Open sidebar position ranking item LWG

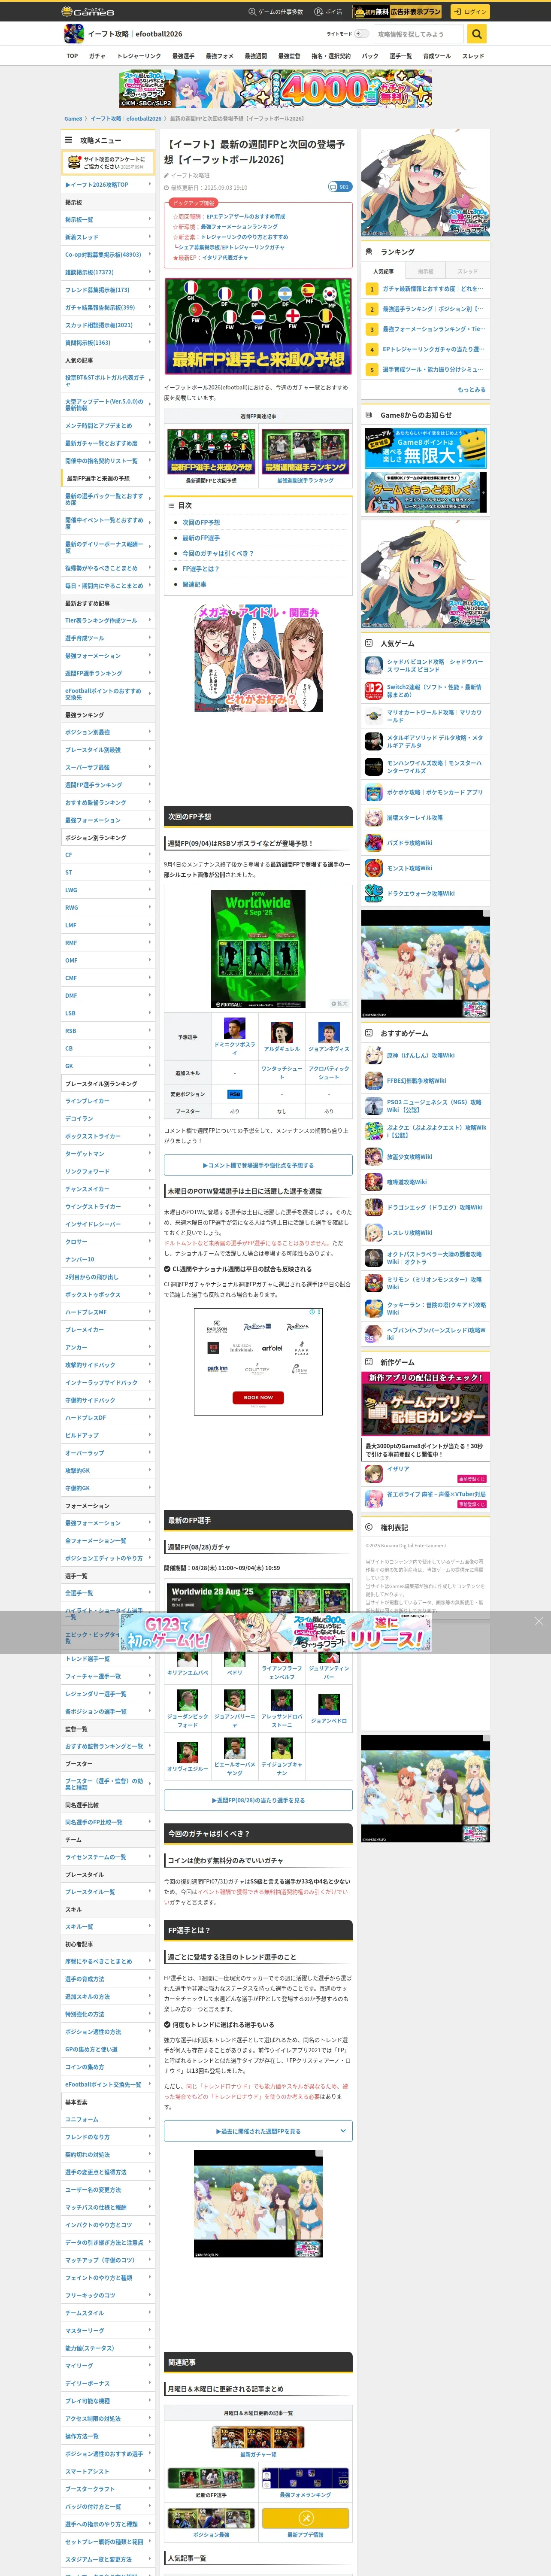tap(108, 890)
